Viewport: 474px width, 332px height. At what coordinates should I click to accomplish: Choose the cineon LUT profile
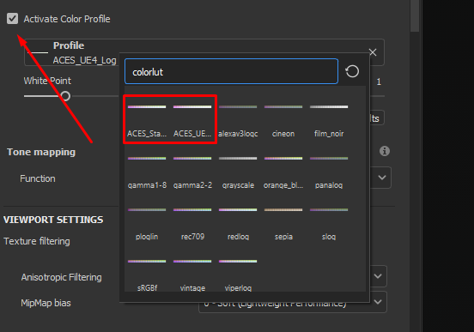tap(283, 120)
